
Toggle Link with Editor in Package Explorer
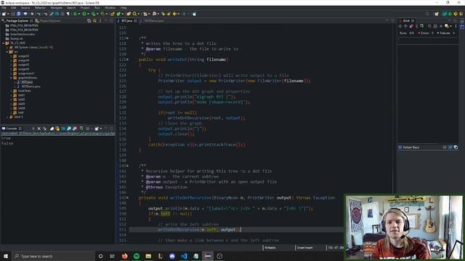click(x=94, y=21)
